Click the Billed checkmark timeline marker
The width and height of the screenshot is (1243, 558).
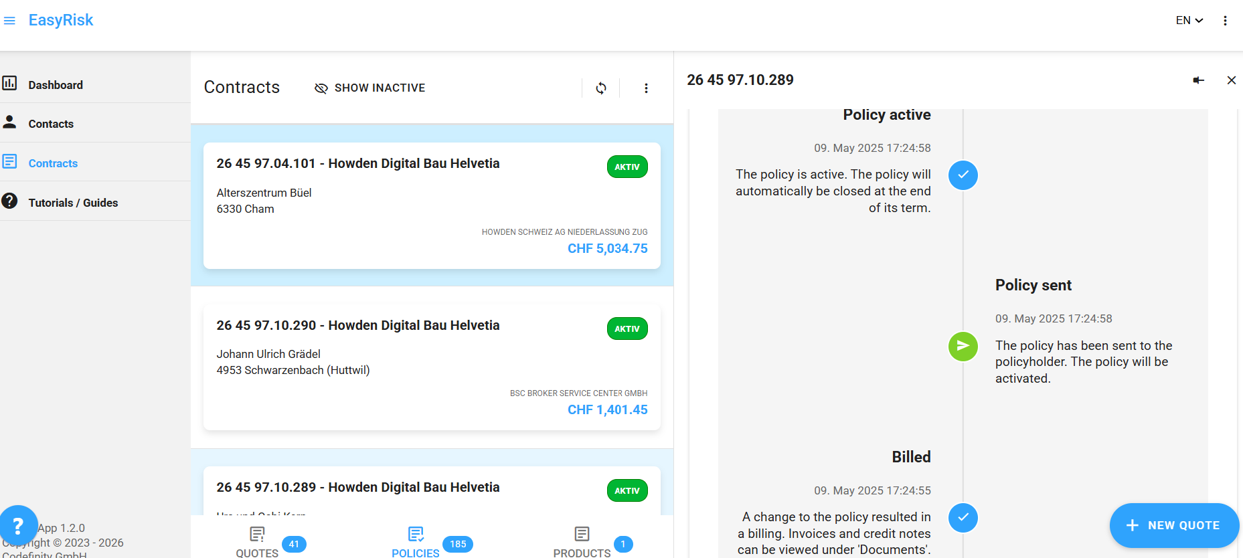click(x=963, y=518)
